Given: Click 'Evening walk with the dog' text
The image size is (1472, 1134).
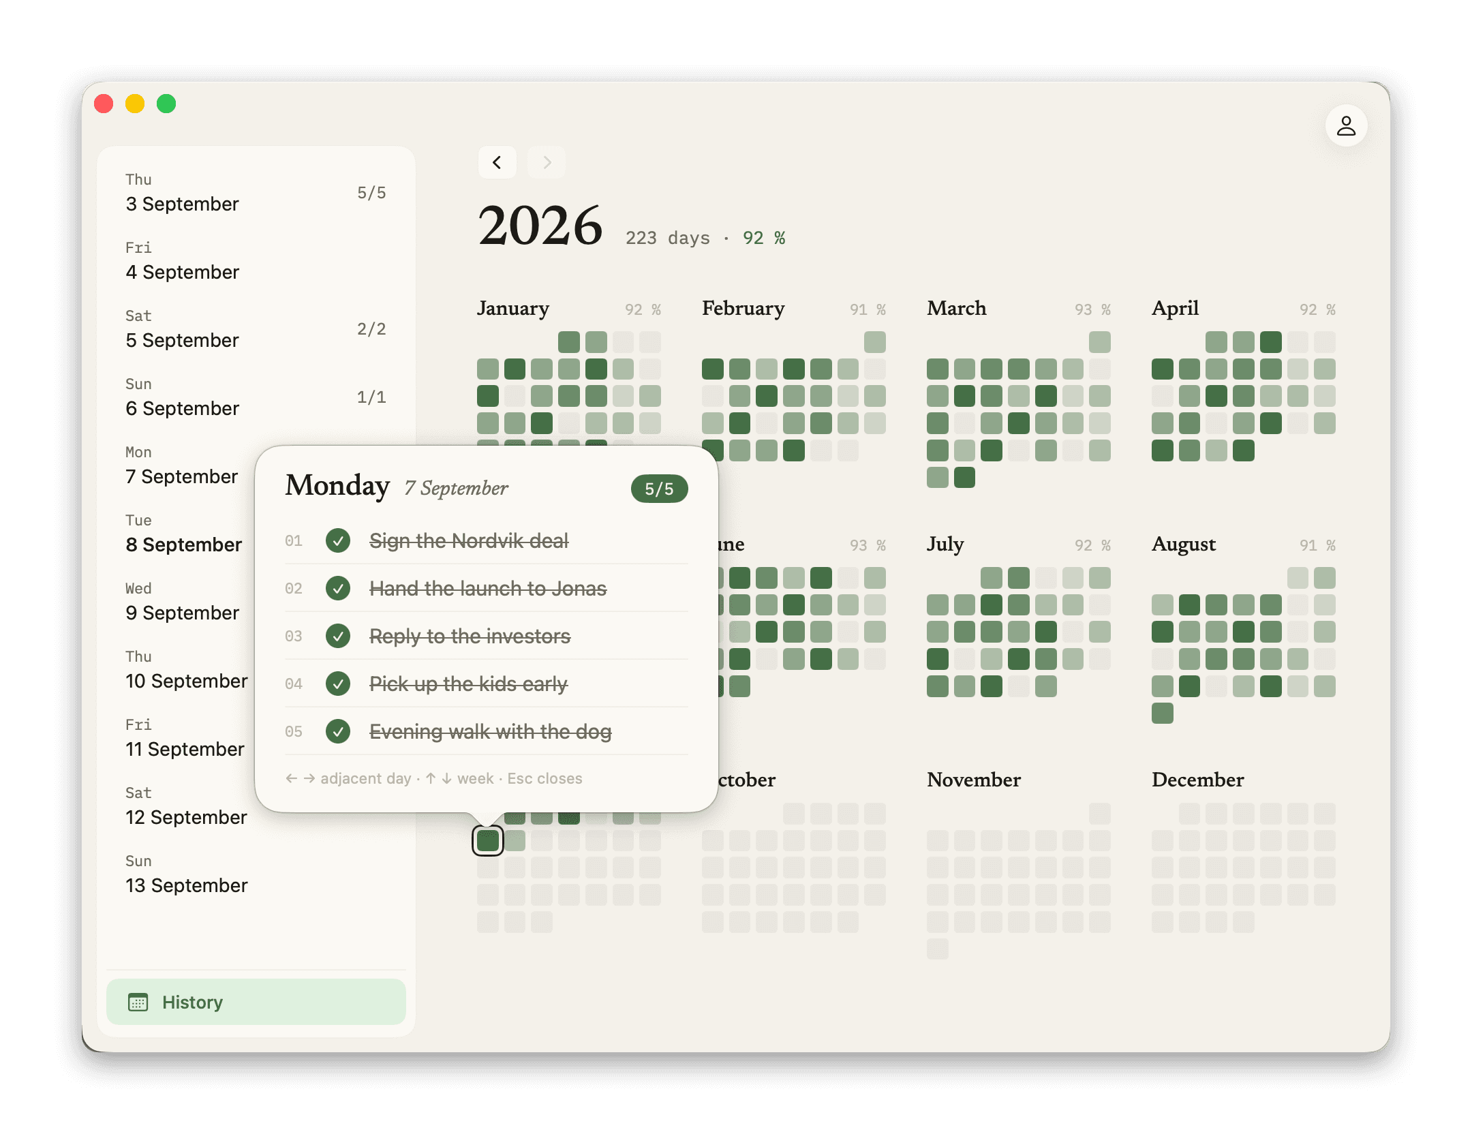Looking at the screenshot, I should pos(491,731).
